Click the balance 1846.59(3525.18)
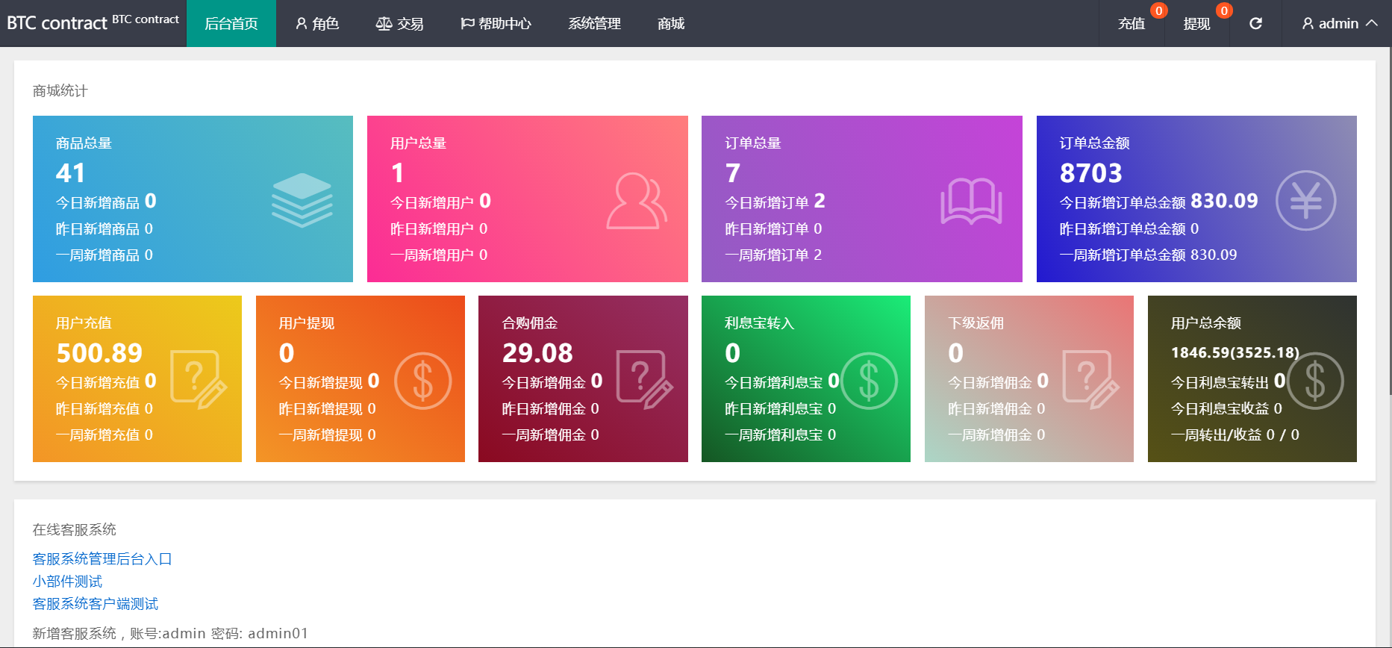1392x648 pixels. point(1235,352)
